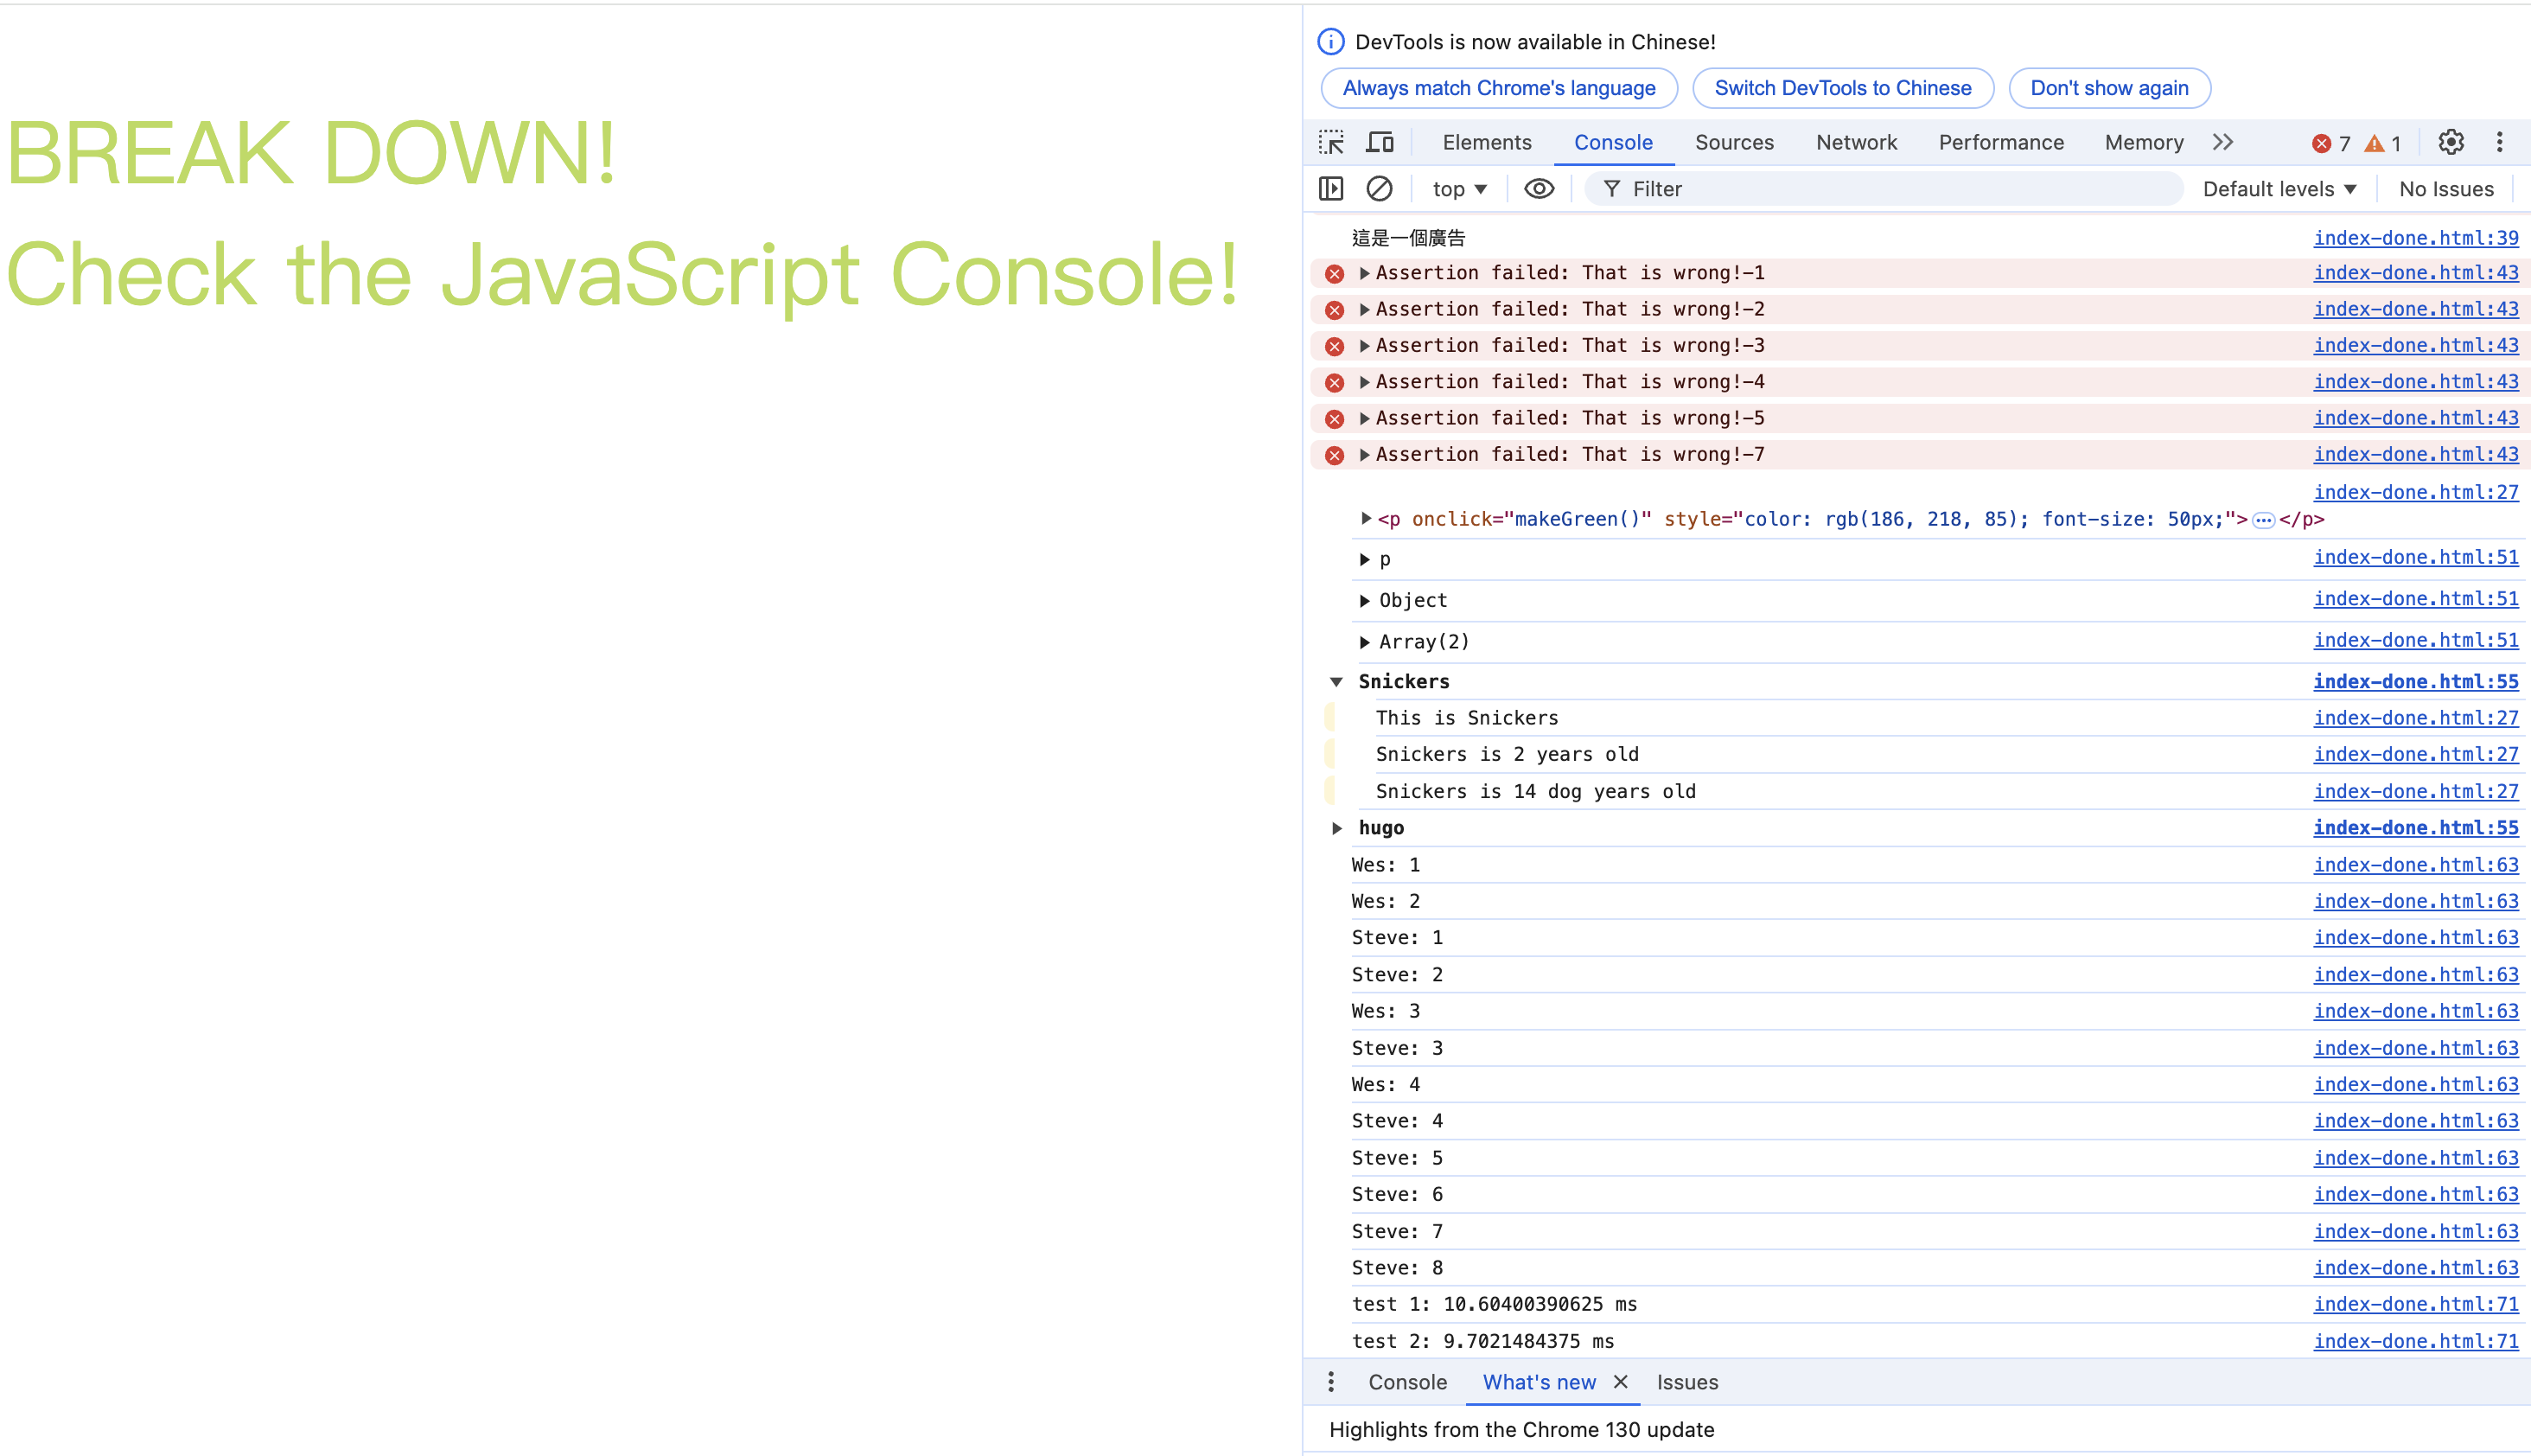Close the What's new drawer tab
This screenshot has height=1456, width=2531.
point(1621,1382)
